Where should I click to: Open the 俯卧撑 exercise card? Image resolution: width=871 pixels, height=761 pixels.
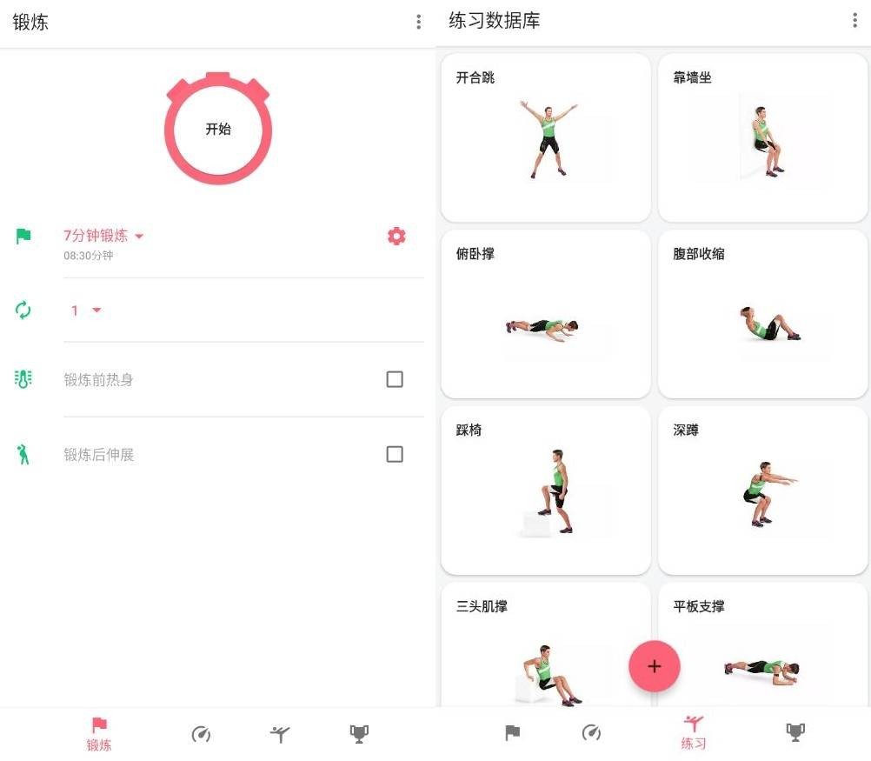tap(546, 314)
